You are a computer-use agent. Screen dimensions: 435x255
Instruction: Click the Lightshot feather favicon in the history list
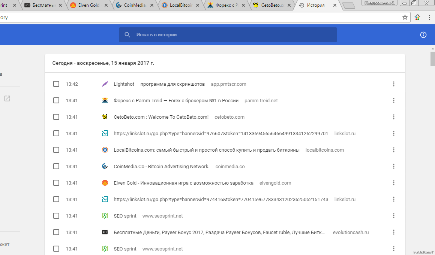click(x=105, y=84)
